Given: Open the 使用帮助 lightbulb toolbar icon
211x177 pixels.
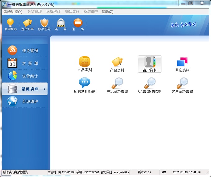Looking at the screenshot, I should [x=11, y=25].
